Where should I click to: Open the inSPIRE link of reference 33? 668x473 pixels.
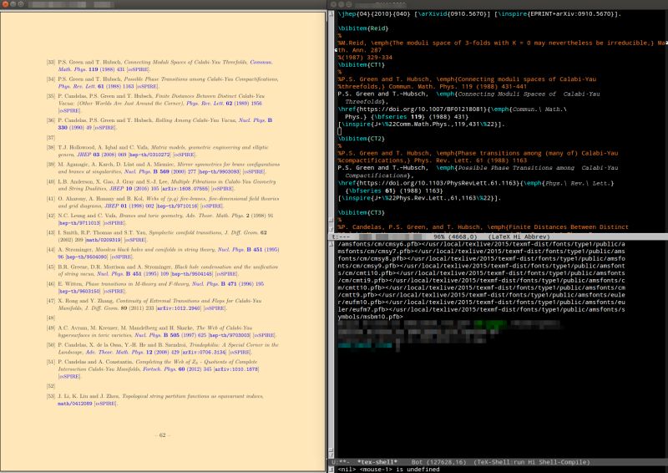139,69
